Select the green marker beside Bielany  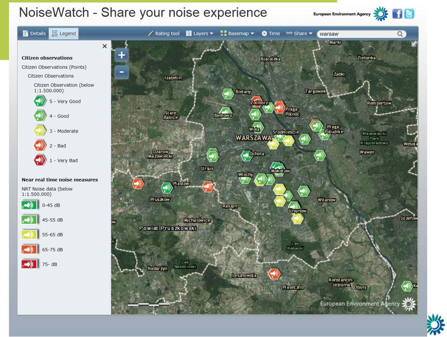tap(228, 94)
